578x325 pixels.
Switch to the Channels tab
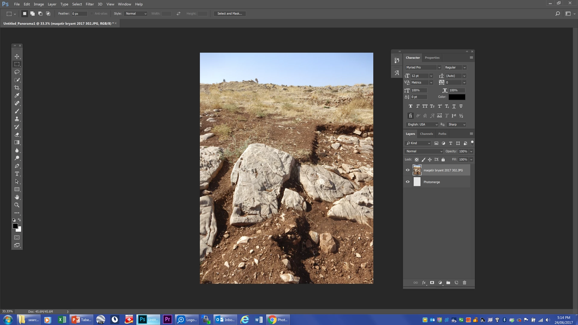point(426,134)
